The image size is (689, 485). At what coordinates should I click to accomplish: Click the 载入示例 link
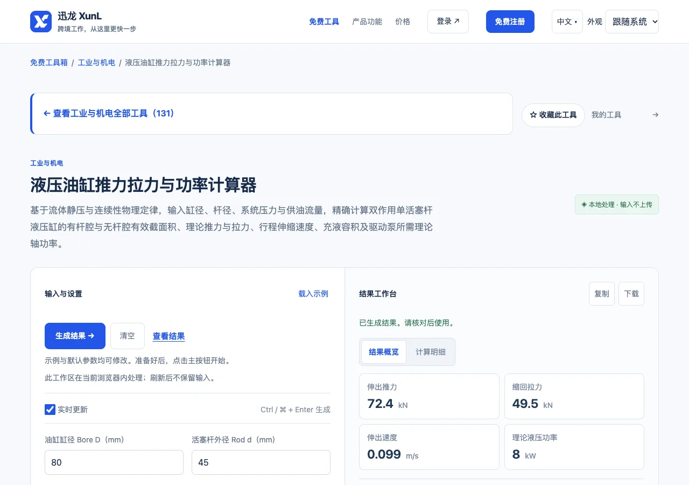[313, 294]
